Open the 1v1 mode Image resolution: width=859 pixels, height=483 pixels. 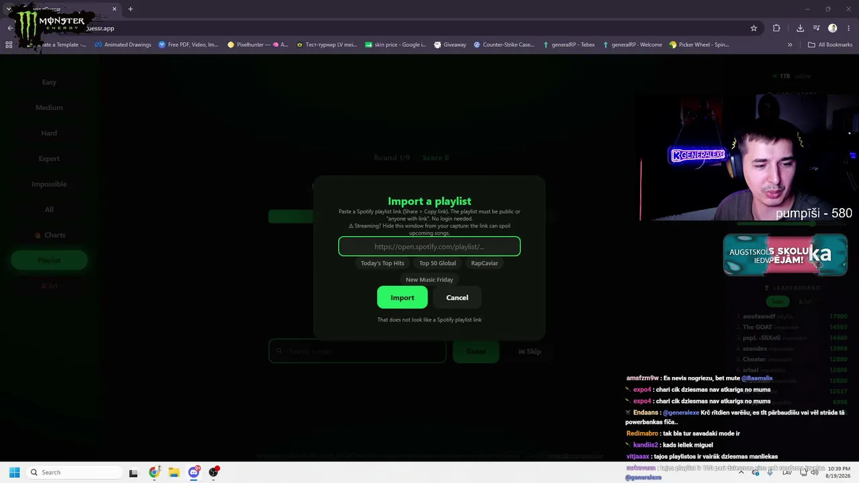tap(49, 286)
